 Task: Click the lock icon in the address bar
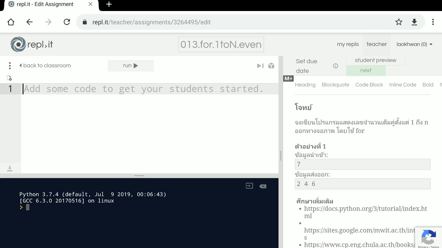85,22
